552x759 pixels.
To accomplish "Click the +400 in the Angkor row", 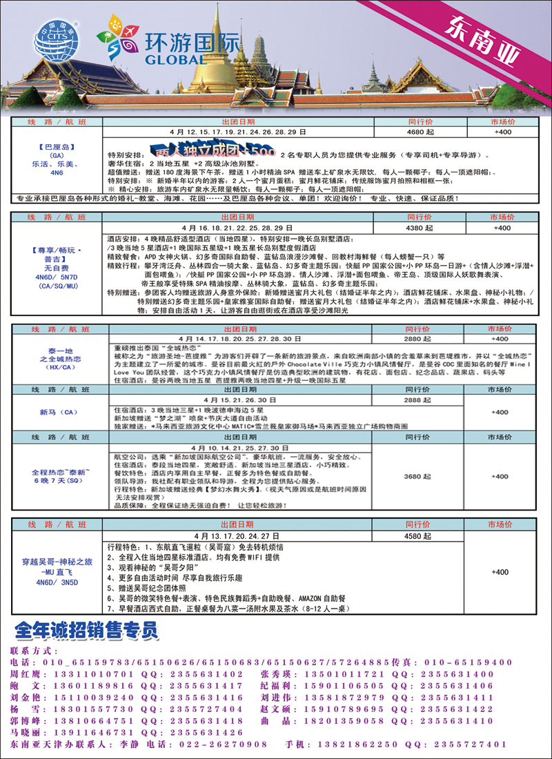I will (500, 572).
